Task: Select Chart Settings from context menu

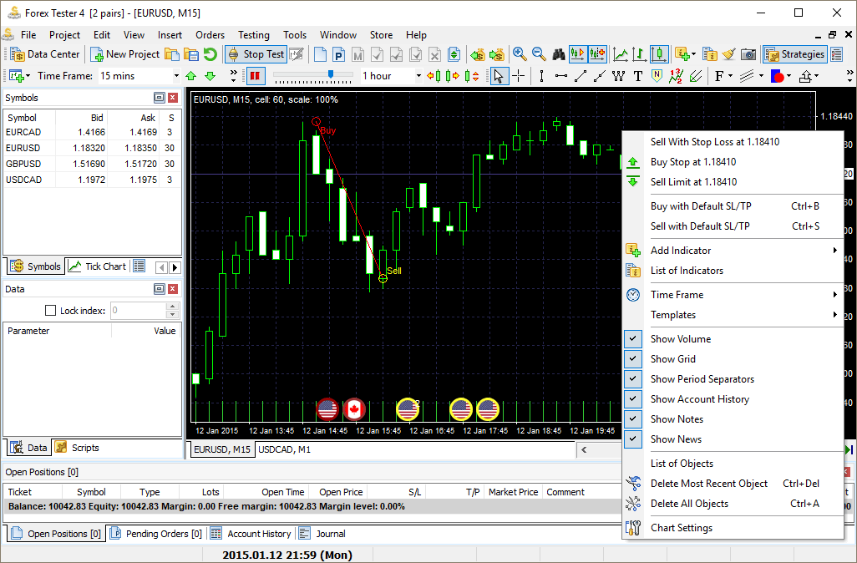Action: pyautogui.click(x=733, y=528)
